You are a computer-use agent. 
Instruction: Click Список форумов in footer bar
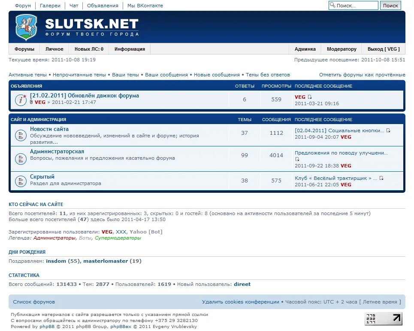tap(34, 302)
